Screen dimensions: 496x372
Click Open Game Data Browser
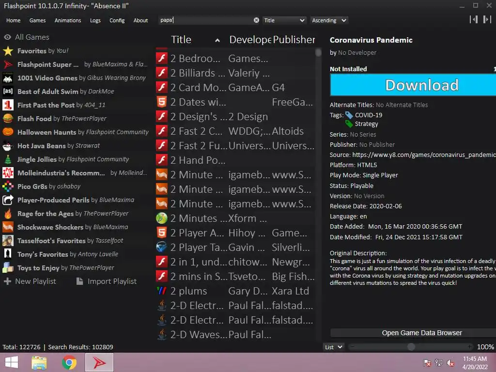pyautogui.click(x=413, y=333)
